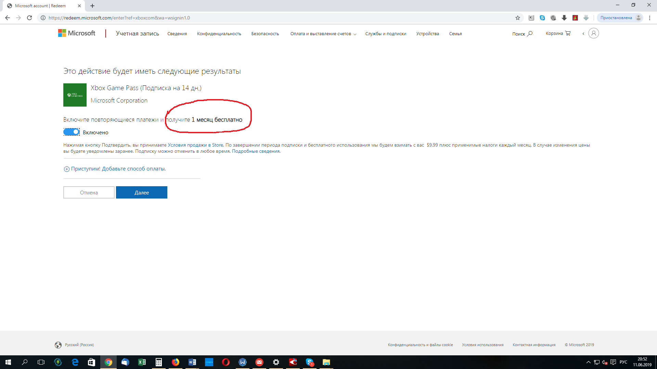Open Excel from the taskbar
The image size is (657, 369).
coord(142,362)
